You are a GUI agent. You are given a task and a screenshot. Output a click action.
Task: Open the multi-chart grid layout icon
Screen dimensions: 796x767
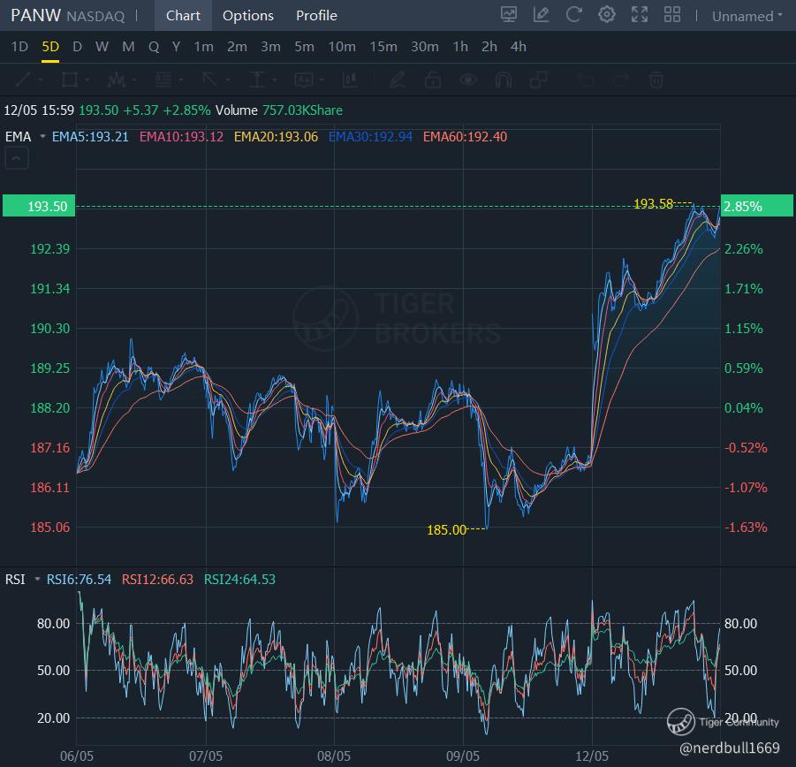point(672,15)
